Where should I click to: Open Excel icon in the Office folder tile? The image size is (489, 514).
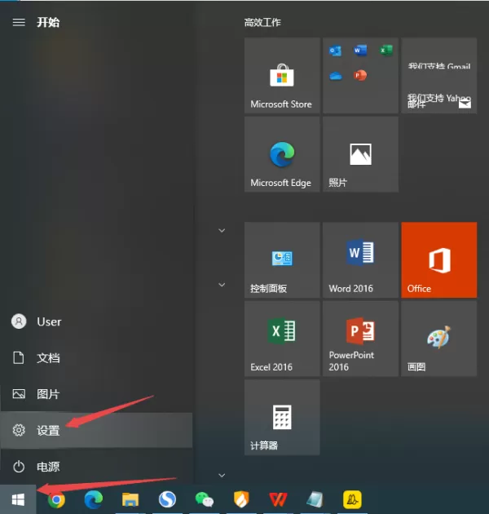click(x=385, y=51)
